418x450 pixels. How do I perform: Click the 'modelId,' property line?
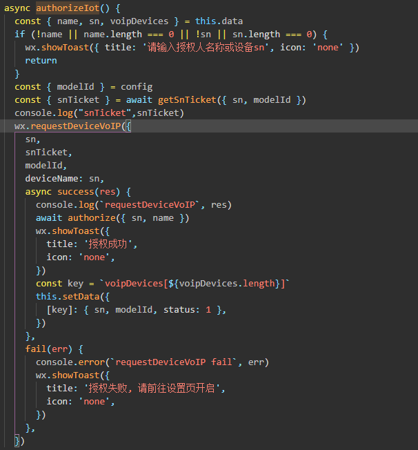[46, 166]
